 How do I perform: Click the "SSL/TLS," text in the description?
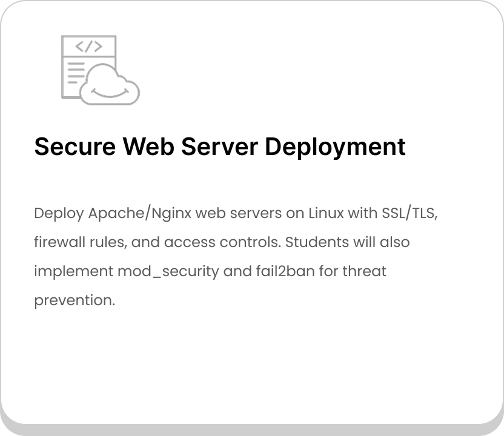410,213
